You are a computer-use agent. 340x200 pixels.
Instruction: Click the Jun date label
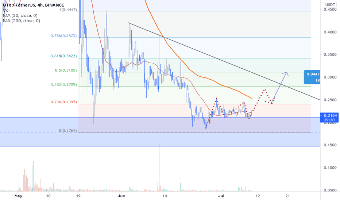(121, 196)
